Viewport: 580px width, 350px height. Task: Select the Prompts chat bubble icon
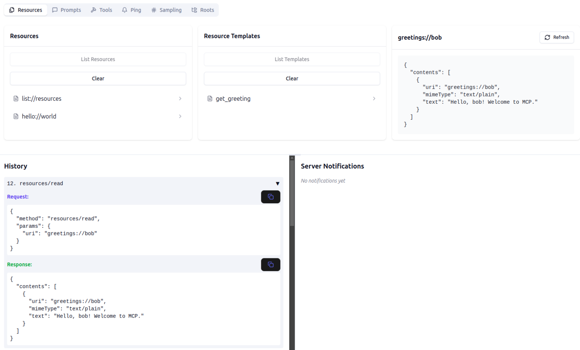pyautogui.click(x=55, y=10)
